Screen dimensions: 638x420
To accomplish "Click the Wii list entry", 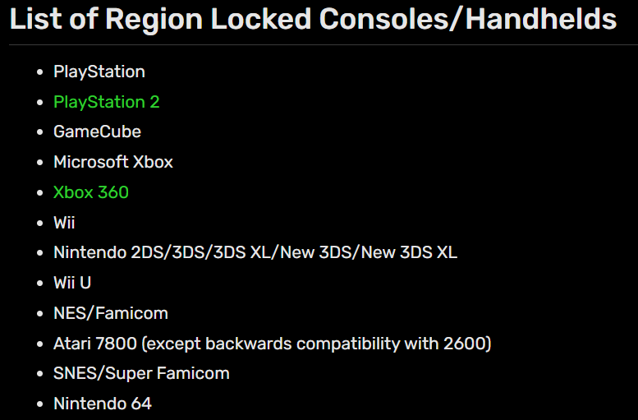I will [x=64, y=223].
